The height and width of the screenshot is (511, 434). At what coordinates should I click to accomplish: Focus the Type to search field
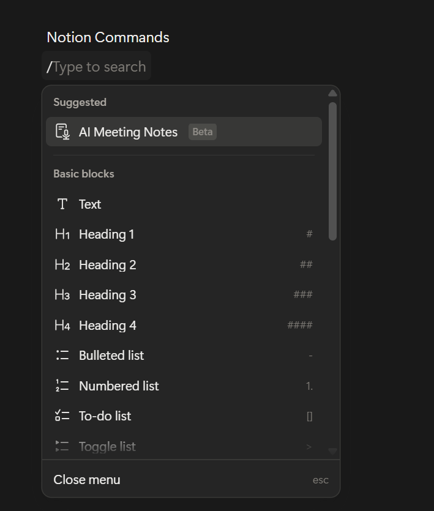99,67
